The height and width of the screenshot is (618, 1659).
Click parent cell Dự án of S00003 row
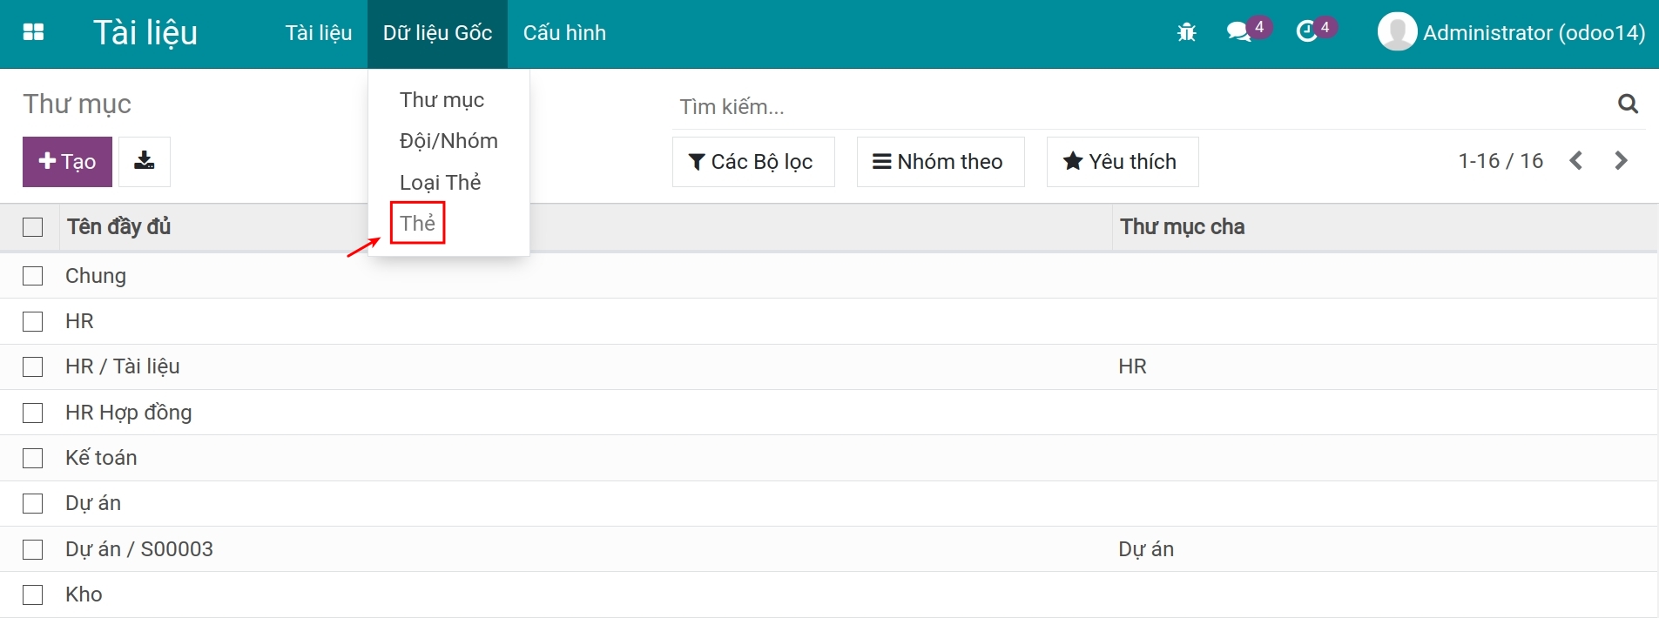click(1146, 549)
